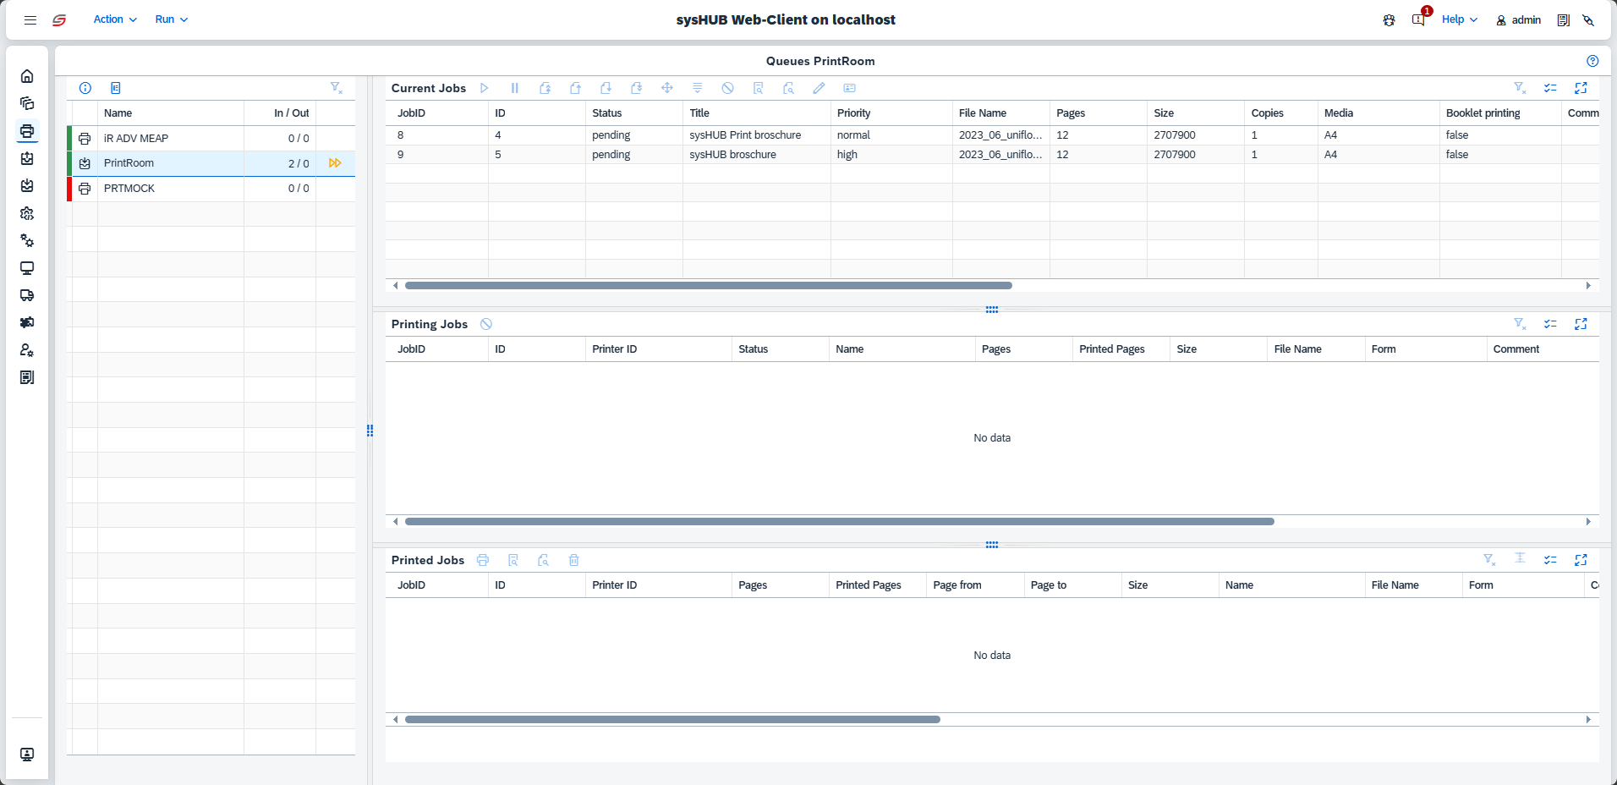This screenshot has height=785, width=1617.
Task: Click the fast-forward arrows in PrintRoom row
Action: (335, 163)
